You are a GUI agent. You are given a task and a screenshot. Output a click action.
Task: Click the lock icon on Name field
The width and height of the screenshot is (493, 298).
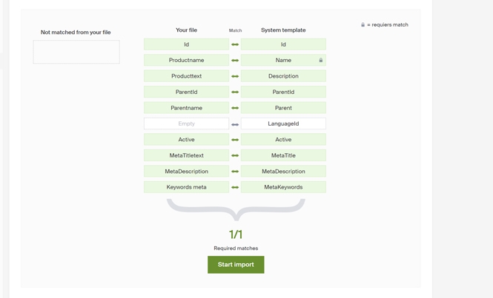click(x=321, y=61)
